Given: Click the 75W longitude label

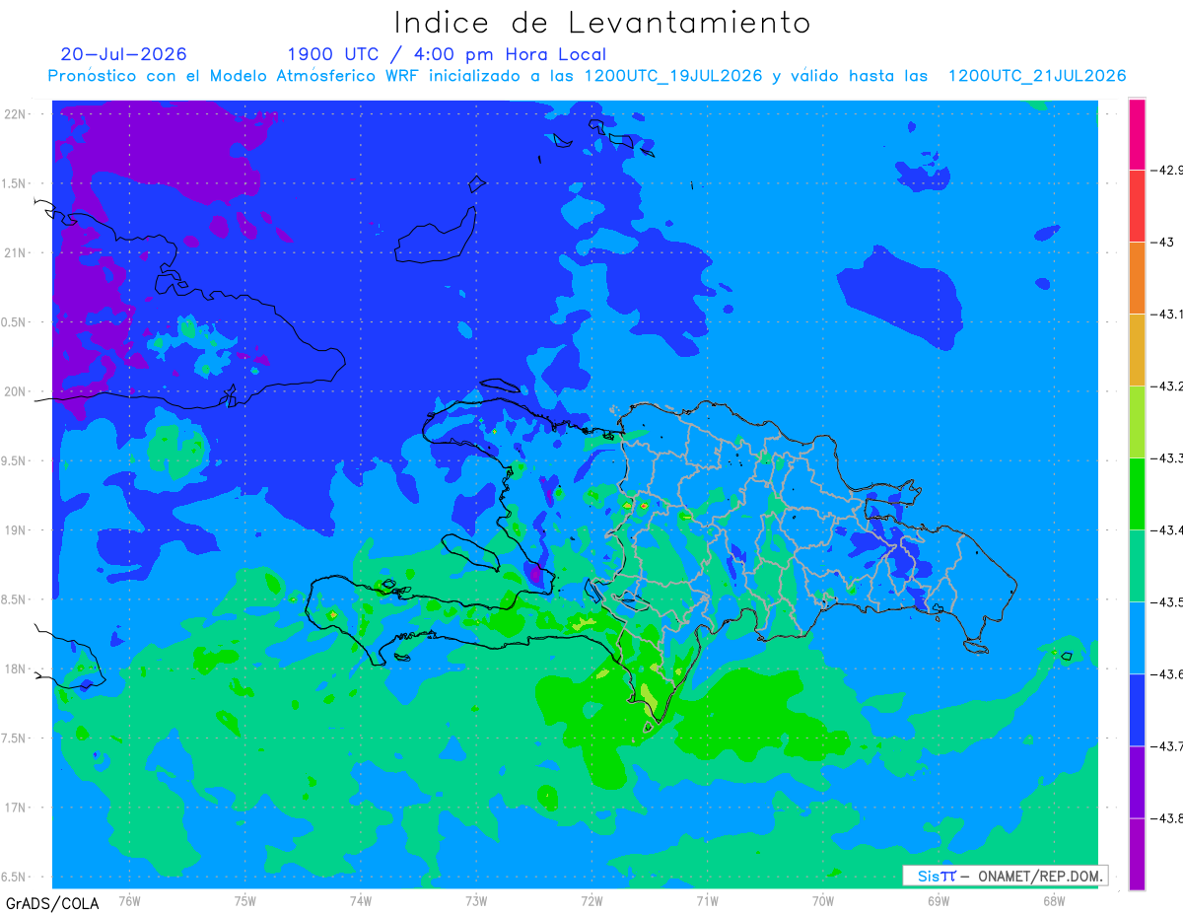Looking at the screenshot, I should click(244, 900).
